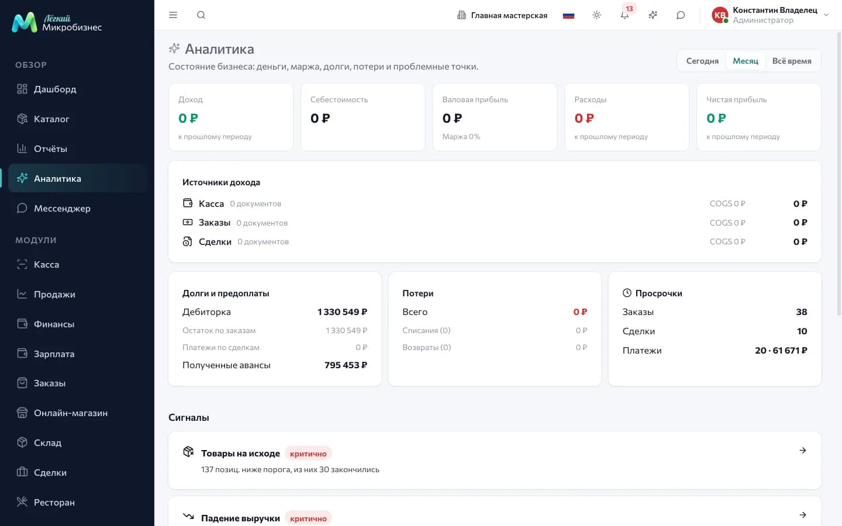
Task: Switch language via the Russian flag icon
Action: tap(568, 16)
